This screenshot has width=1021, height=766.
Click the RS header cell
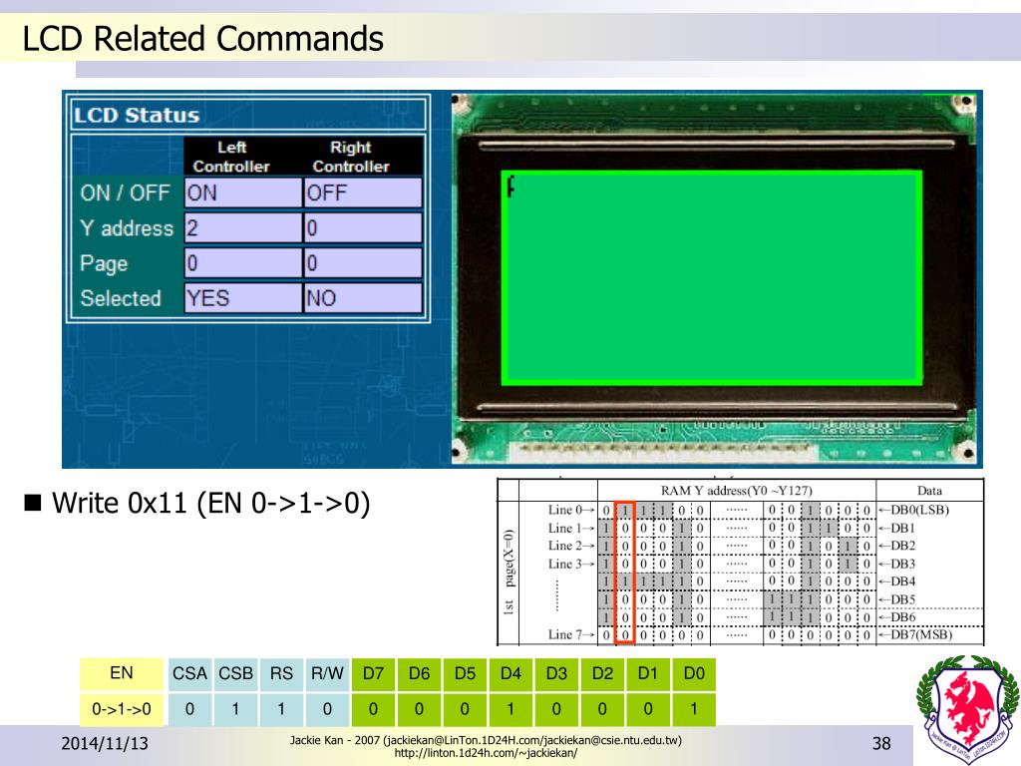(x=281, y=673)
